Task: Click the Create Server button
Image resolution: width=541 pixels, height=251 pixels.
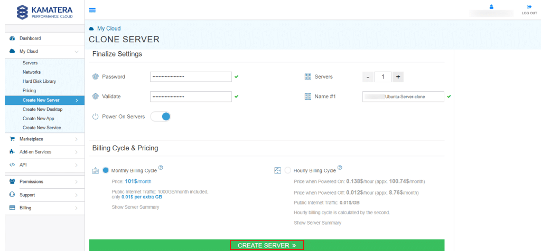Action: tap(267, 245)
